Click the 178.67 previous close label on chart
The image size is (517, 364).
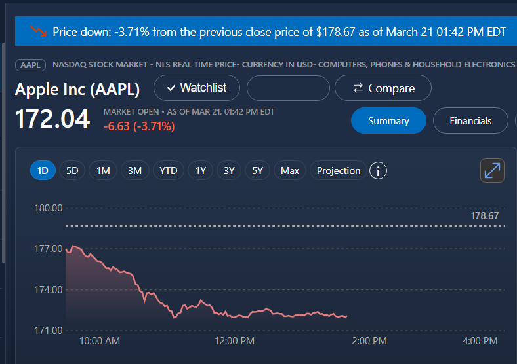click(x=485, y=216)
